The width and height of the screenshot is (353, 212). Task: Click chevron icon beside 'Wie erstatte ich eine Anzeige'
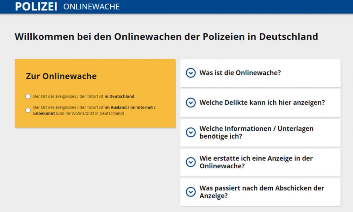(x=191, y=162)
